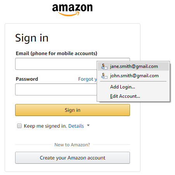Click the user icon beside jane.smith@gmail.com

pyautogui.click(x=104, y=66)
